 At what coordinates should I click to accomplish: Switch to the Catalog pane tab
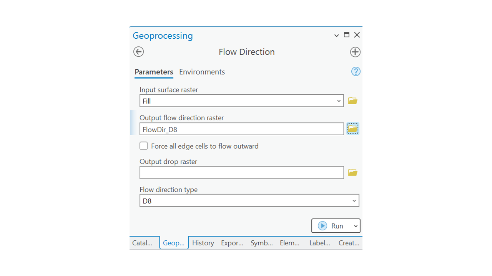pos(142,243)
